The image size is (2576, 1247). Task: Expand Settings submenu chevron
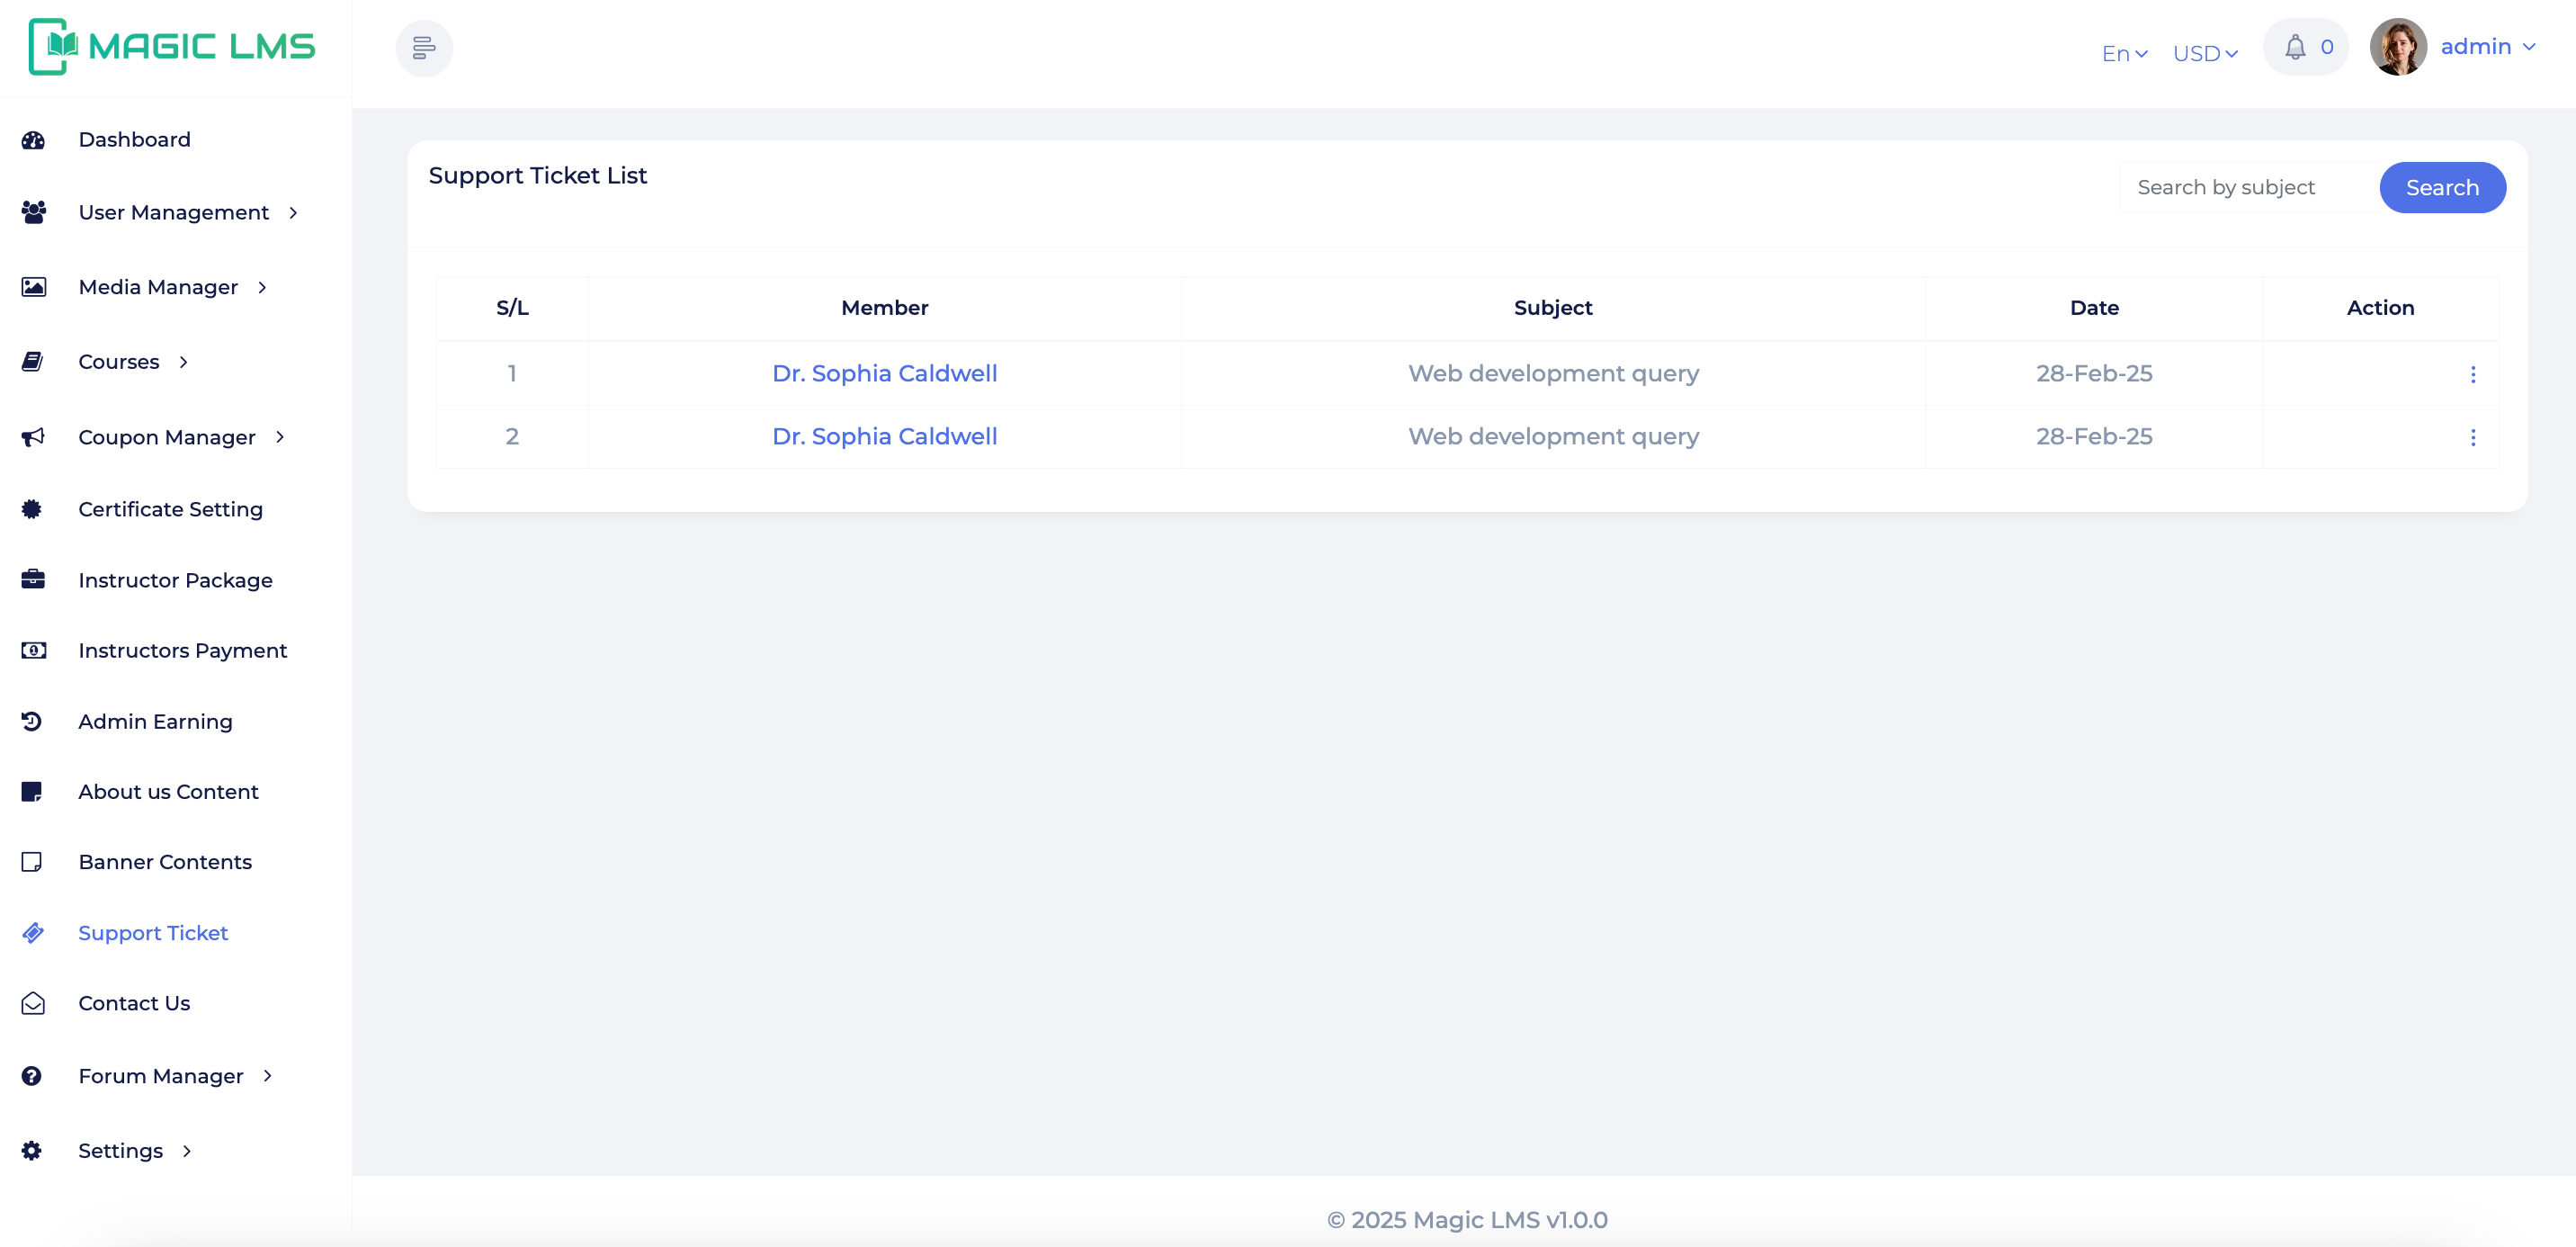pyautogui.click(x=186, y=1151)
